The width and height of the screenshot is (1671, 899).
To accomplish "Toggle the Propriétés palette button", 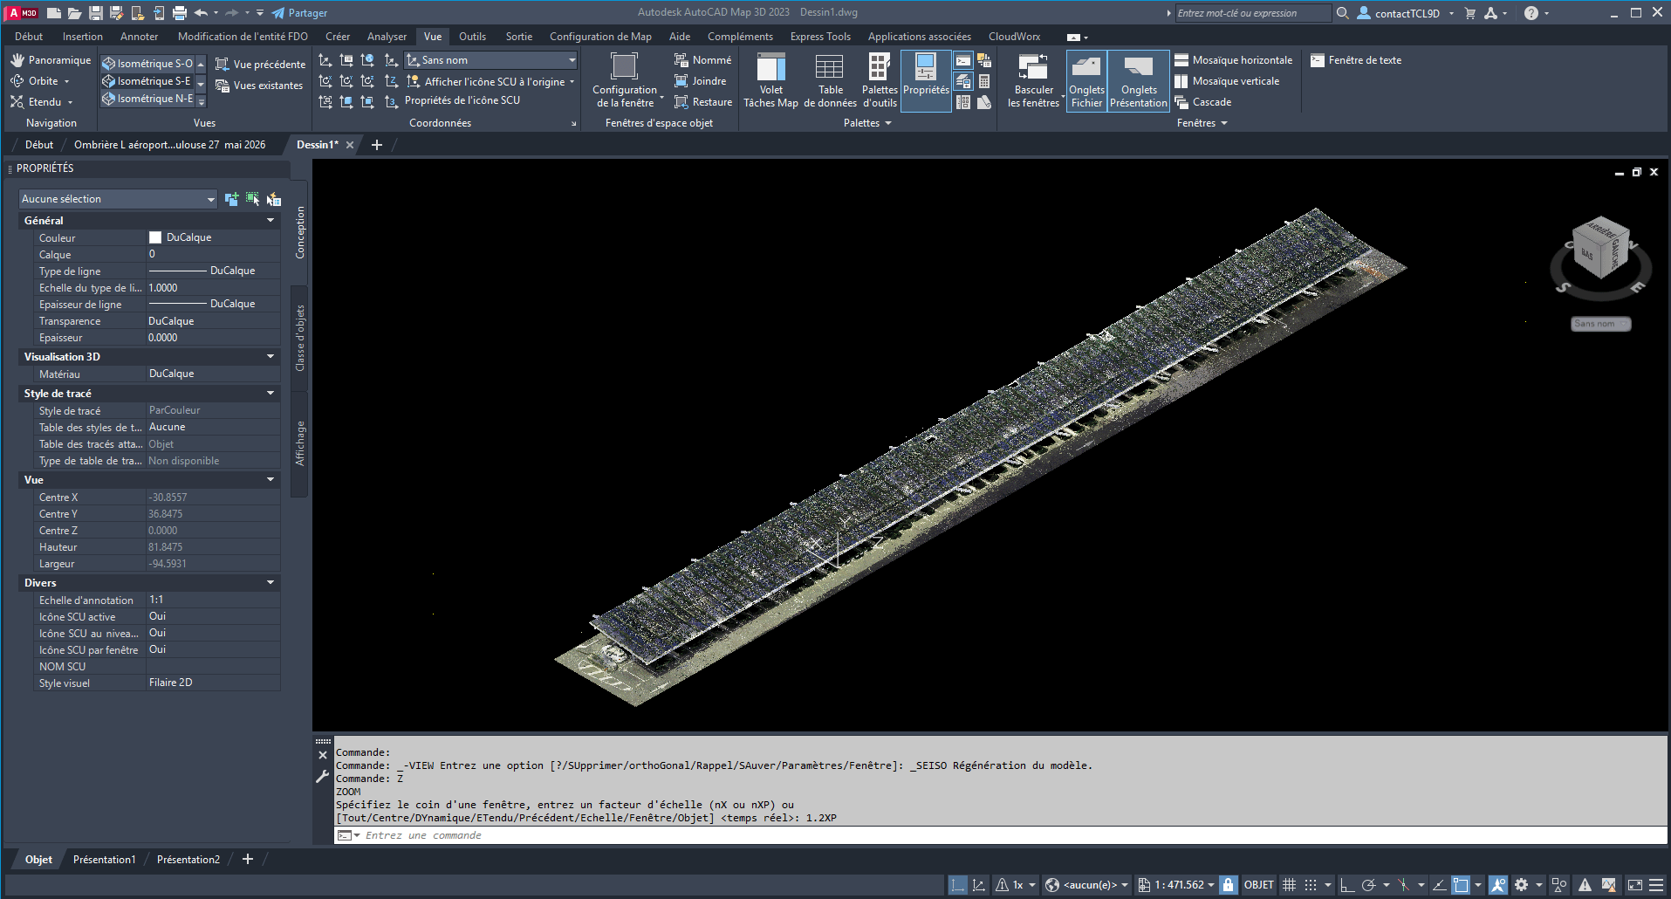I will (x=926, y=80).
